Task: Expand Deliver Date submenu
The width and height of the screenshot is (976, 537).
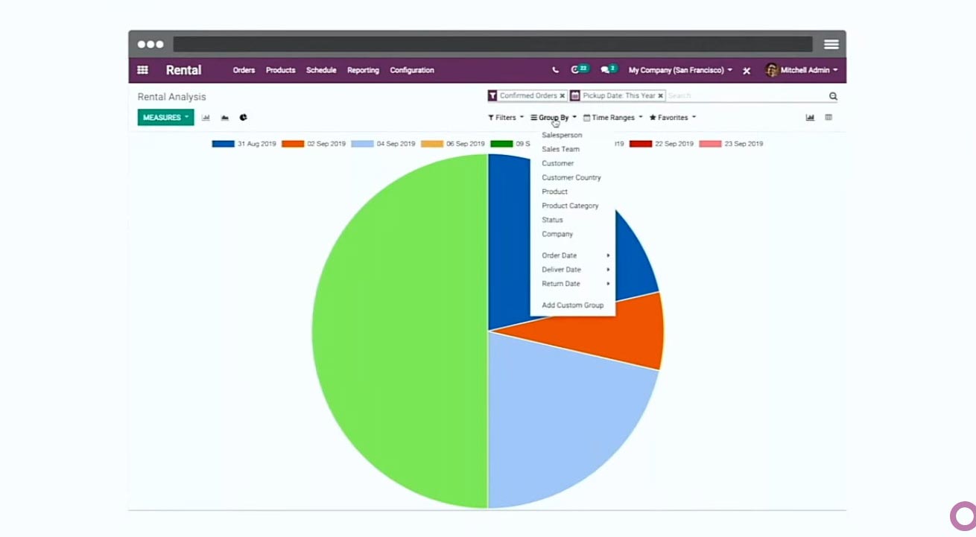Action: (572, 270)
